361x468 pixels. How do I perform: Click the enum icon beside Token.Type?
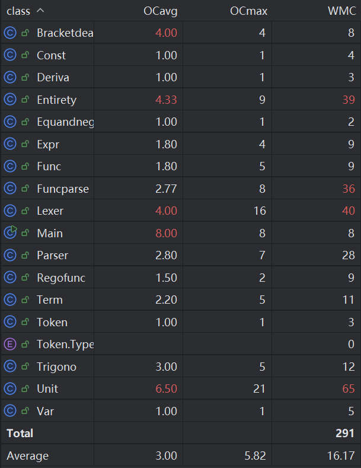(9, 344)
